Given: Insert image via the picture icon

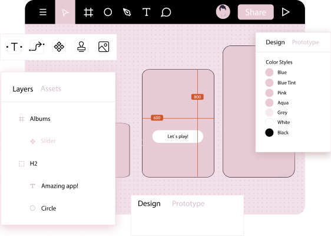Looking at the screenshot, I should 104,47.
